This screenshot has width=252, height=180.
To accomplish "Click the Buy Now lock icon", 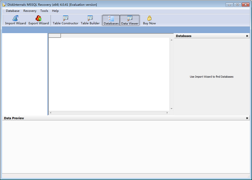I will pyautogui.click(x=149, y=18).
